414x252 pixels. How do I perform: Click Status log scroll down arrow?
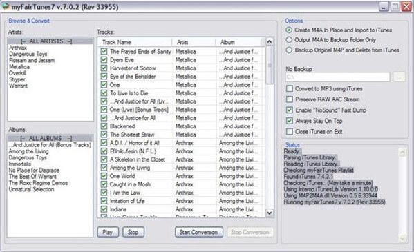pyautogui.click(x=403, y=238)
